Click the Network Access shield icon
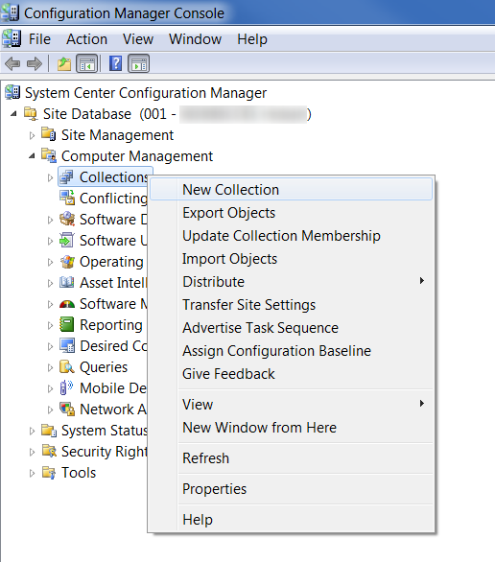This screenshot has width=495, height=562. (67, 409)
